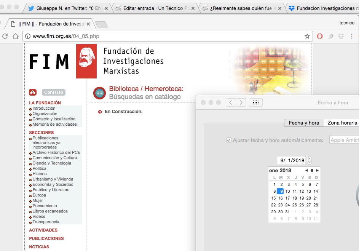
Task: Click the Contacto button
Action: coord(54,92)
